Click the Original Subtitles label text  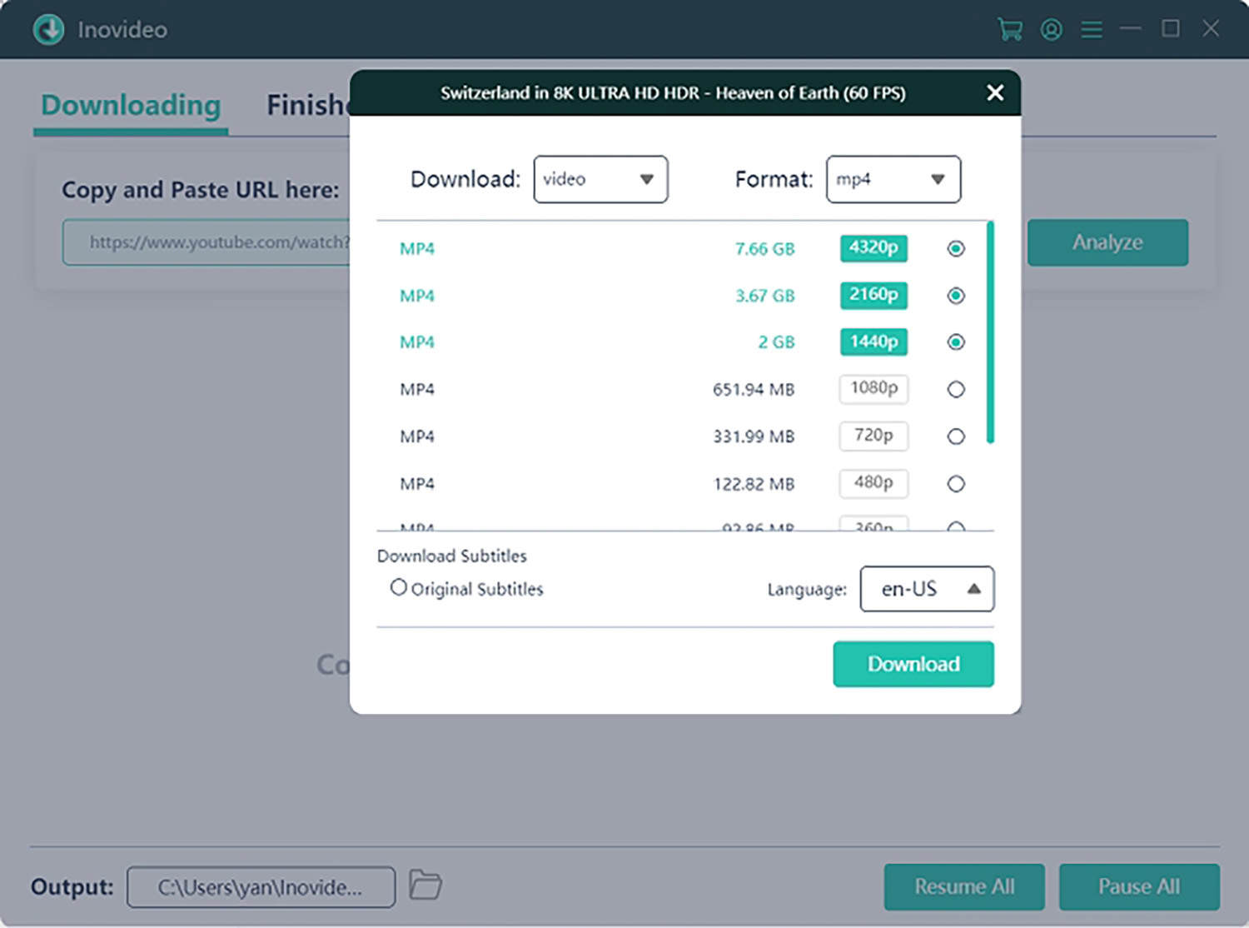coord(477,589)
